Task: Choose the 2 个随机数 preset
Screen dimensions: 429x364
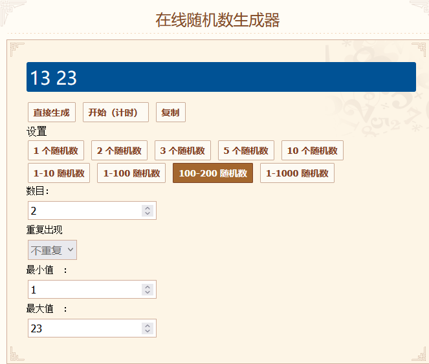Action: pyautogui.click(x=119, y=151)
